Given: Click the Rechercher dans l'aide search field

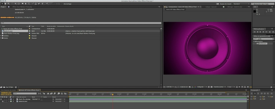Looking at the screenshot, I should tap(262, 4).
